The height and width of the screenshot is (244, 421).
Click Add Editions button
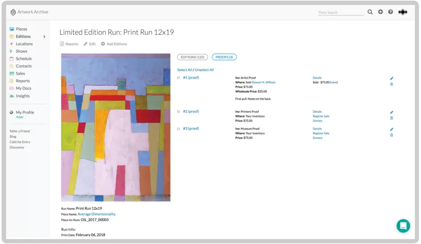pyautogui.click(x=114, y=44)
